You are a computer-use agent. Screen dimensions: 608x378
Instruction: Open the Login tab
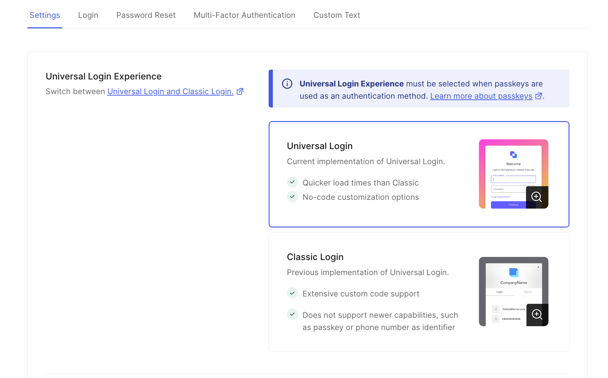[88, 15]
